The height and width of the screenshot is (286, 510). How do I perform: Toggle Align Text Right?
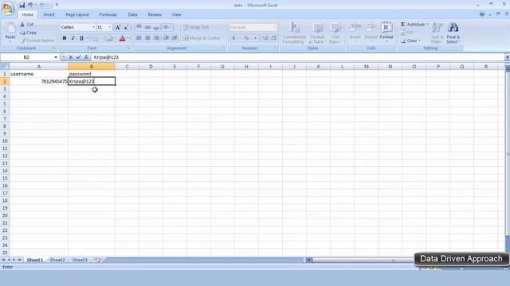click(156, 38)
